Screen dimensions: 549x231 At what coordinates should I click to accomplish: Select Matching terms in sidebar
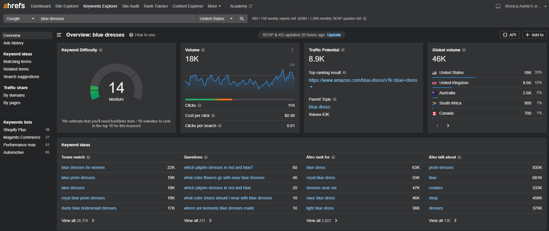tap(17, 62)
